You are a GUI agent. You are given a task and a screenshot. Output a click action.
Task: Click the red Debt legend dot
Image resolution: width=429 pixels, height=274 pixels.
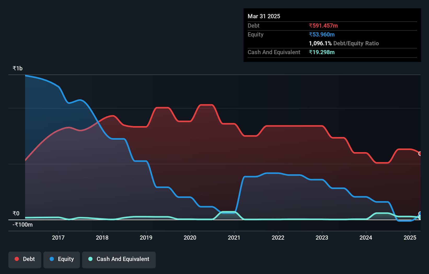pyautogui.click(x=17, y=259)
